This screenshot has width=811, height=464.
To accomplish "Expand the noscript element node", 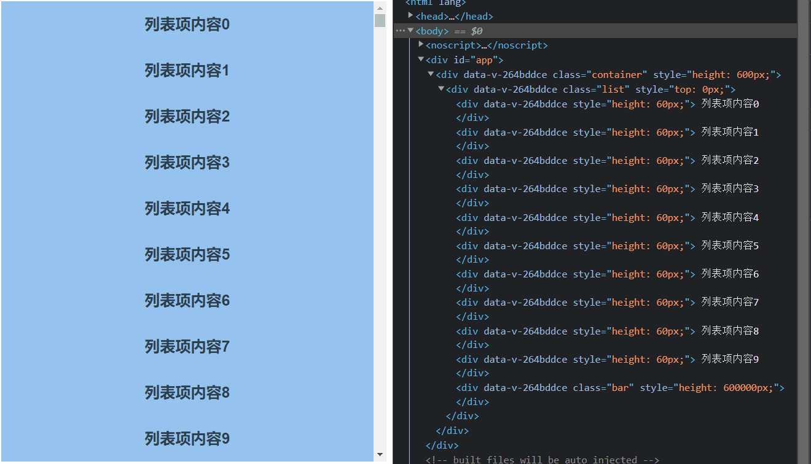I will click(x=421, y=44).
